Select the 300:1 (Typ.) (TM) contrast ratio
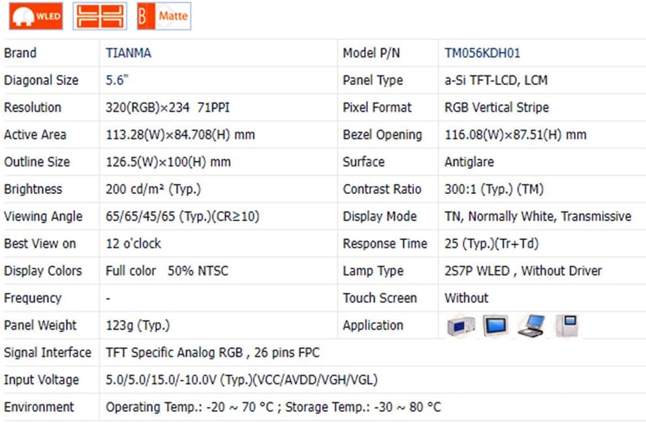 tap(494, 189)
